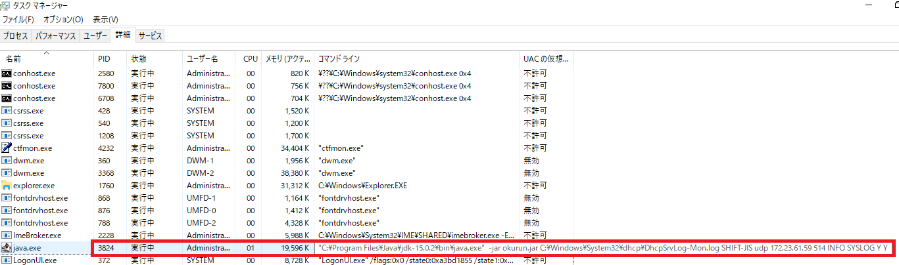Click the csrss.exe icon for PID 1208
This screenshot has height=265, width=899.
[x=7, y=136]
